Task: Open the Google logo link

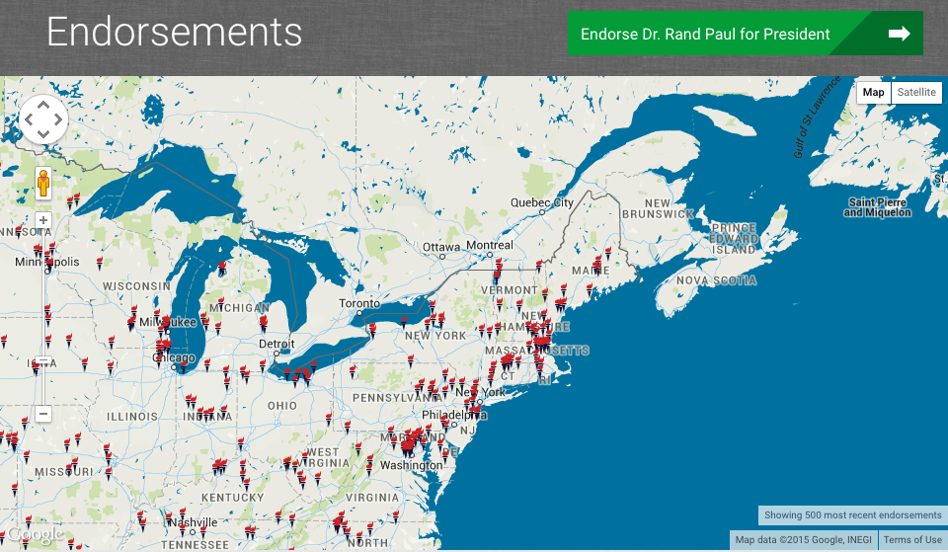Action: [35, 534]
